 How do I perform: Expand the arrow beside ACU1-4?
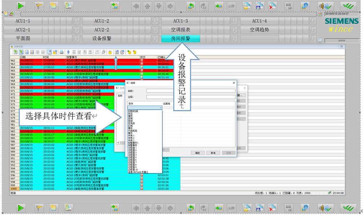(x=313, y=21)
